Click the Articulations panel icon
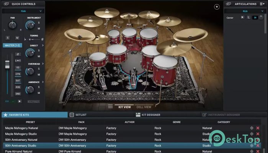Screen dimensions: 268x153 (229, 4)
